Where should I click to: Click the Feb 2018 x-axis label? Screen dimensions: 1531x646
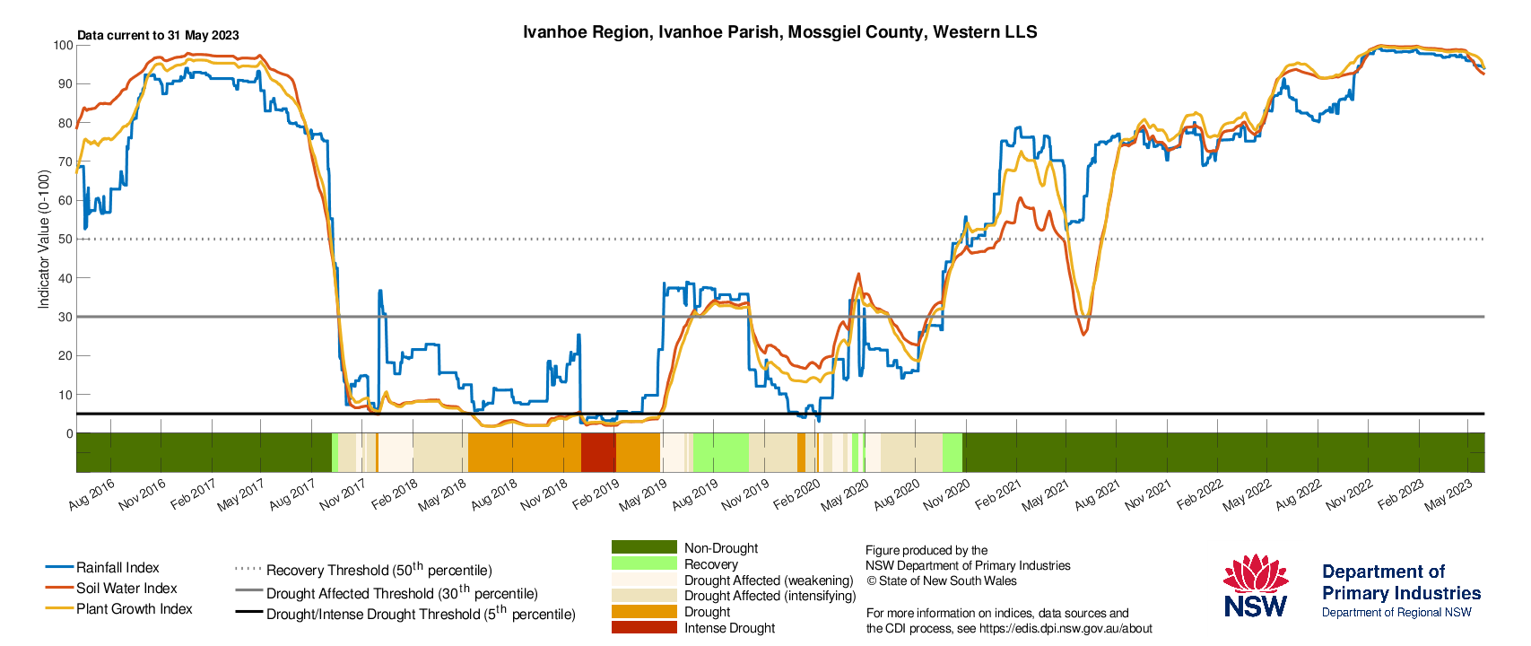(x=395, y=493)
